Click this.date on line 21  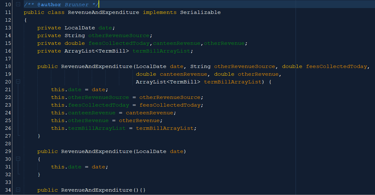(x=66, y=90)
